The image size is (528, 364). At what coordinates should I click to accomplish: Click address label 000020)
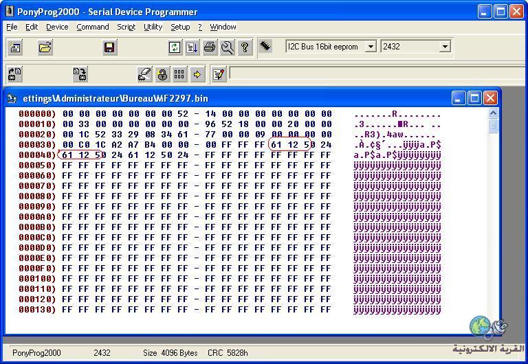click(x=37, y=135)
